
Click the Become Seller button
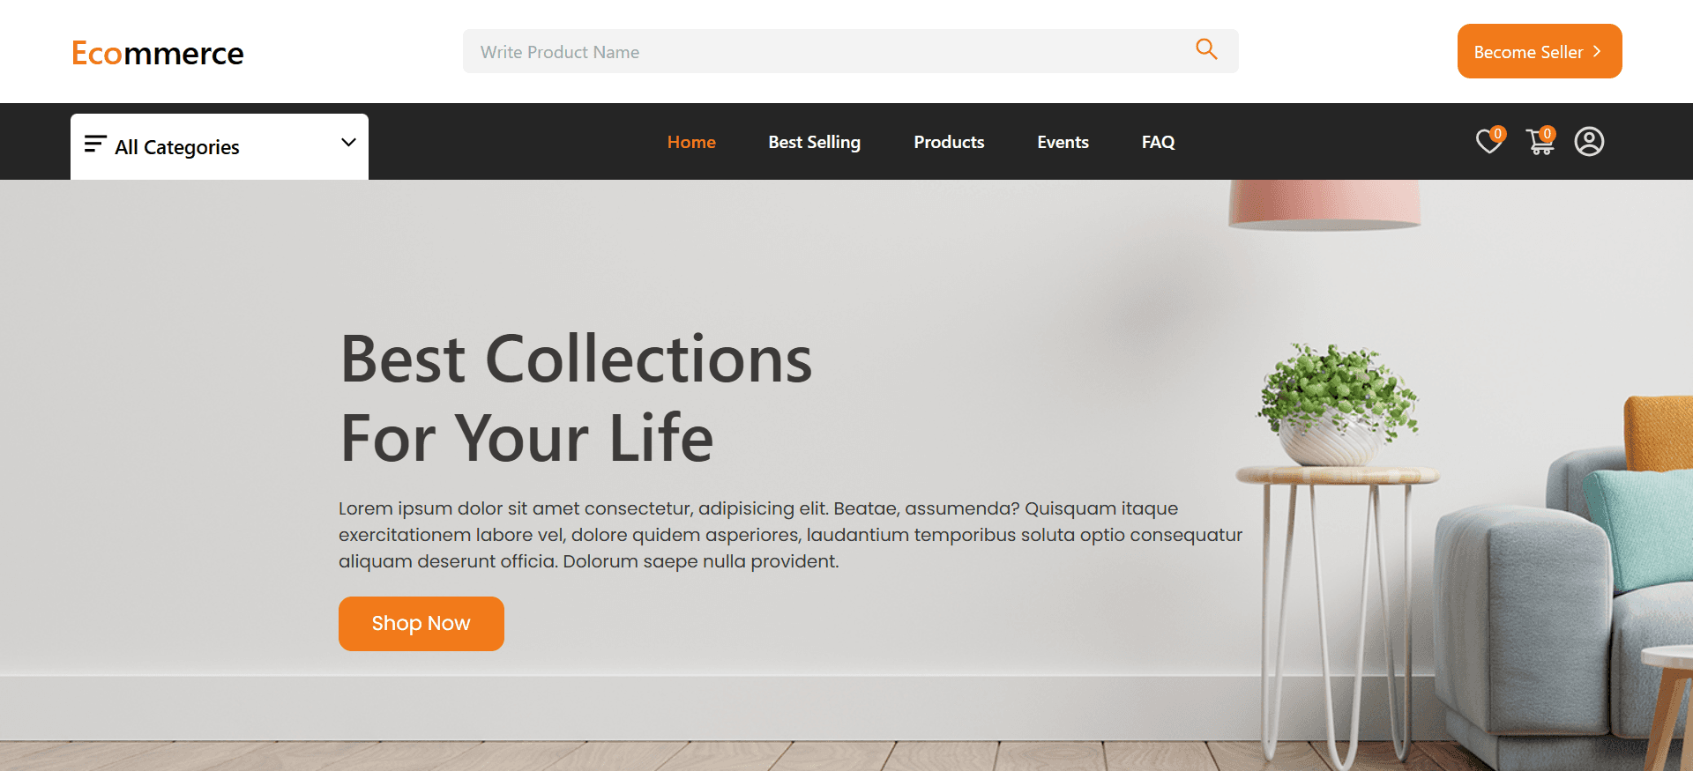coord(1540,51)
